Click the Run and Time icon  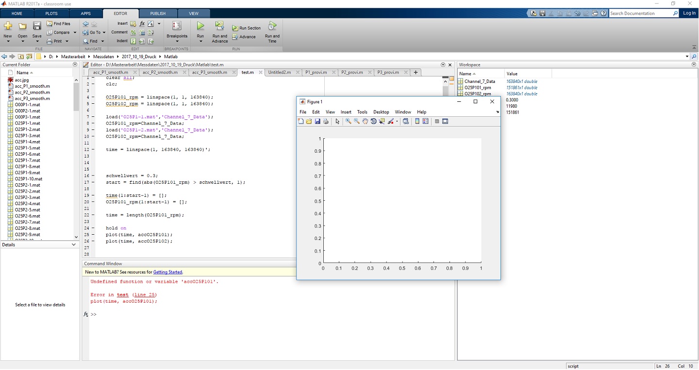pos(272,26)
